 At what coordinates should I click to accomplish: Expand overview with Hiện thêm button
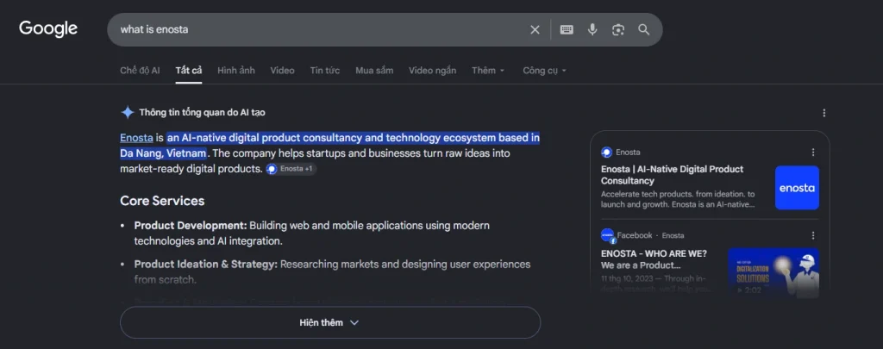point(330,322)
